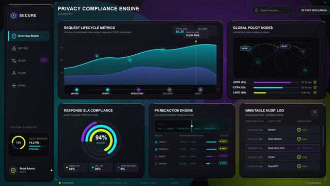
Task: Select the INTAKE lifecycle stage
Action: coord(76,90)
